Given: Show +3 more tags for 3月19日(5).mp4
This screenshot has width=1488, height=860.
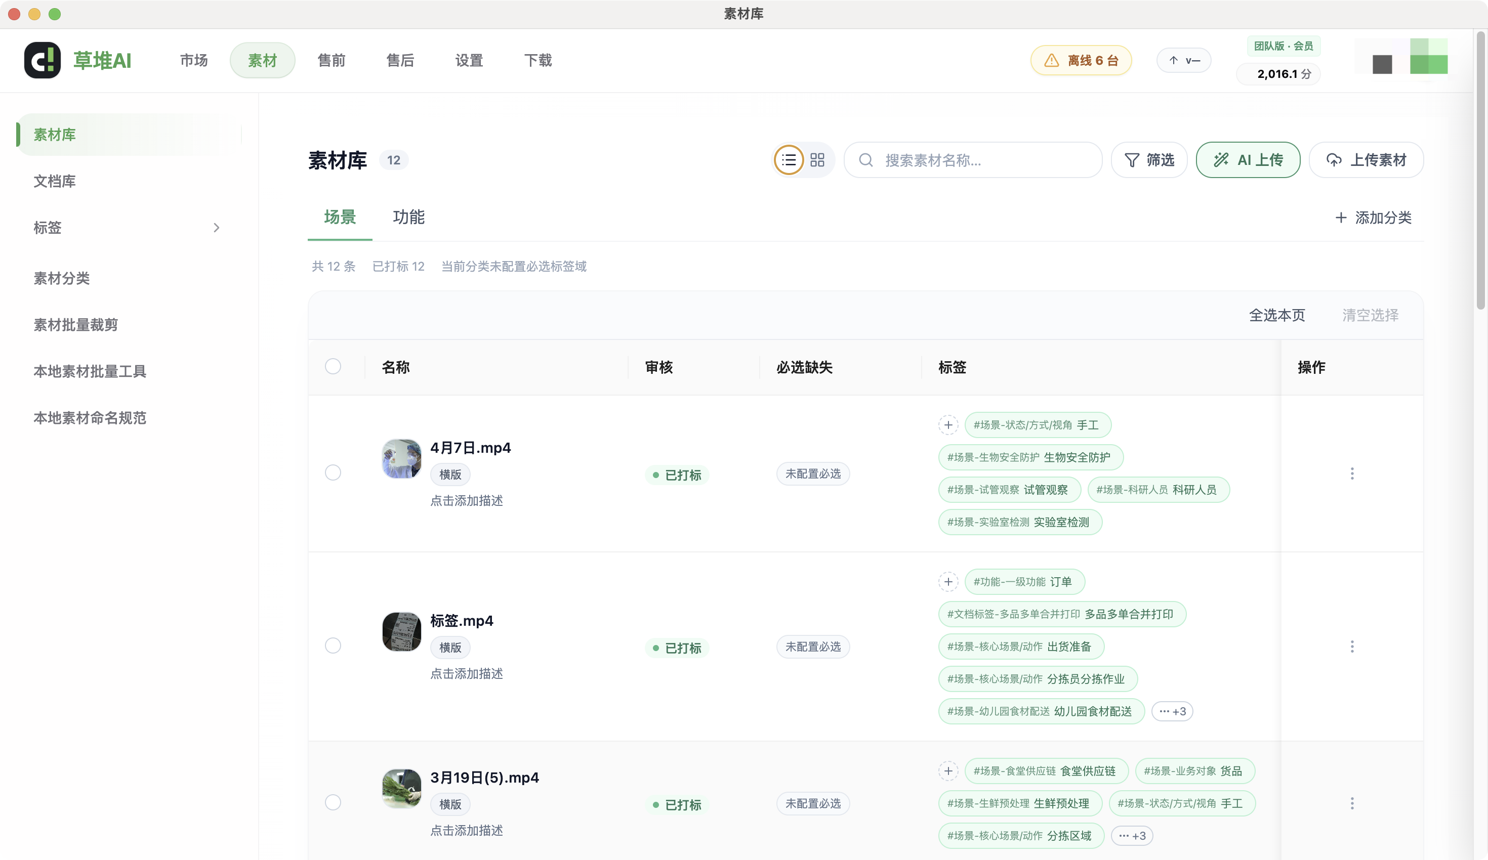Looking at the screenshot, I should point(1133,836).
